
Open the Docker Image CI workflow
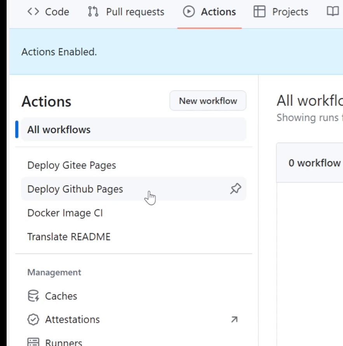click(65, 213)
